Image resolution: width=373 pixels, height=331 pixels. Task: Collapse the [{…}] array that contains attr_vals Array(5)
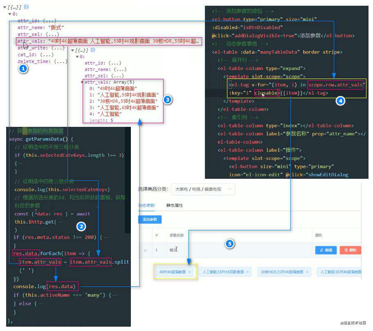pos(72,50)
